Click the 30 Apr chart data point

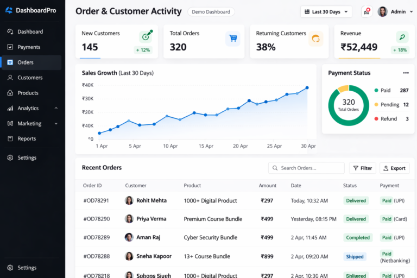pos(307,87)
